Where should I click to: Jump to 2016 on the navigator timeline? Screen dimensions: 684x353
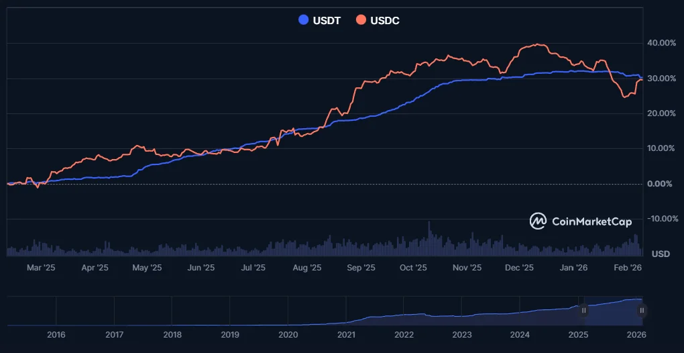point(56,334)
